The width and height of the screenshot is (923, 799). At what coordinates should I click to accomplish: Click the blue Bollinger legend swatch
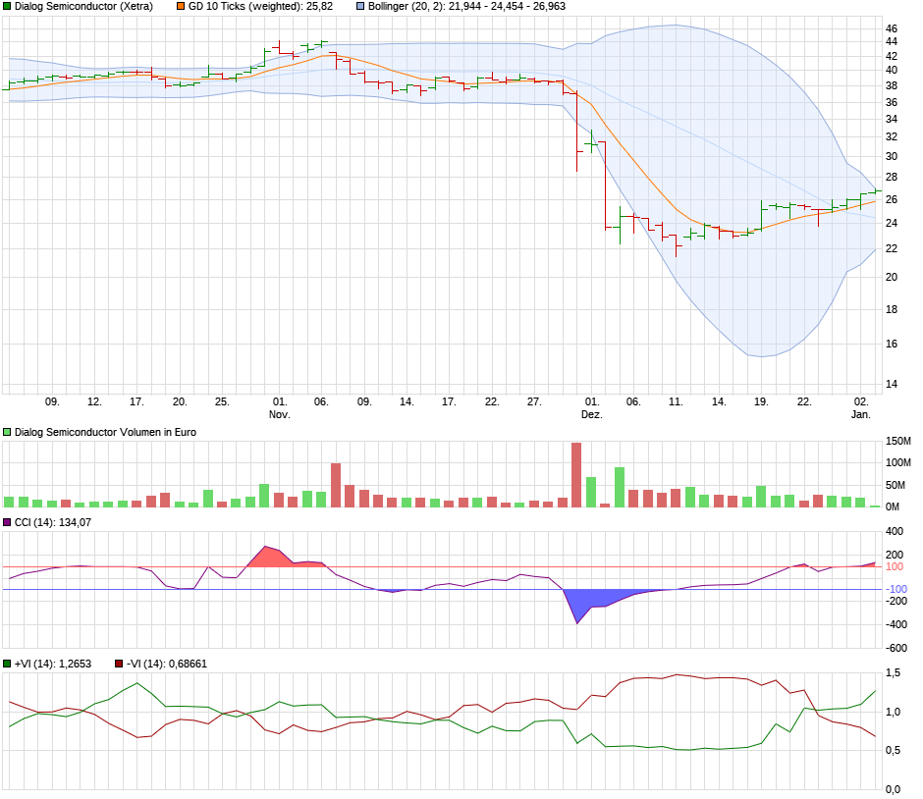pos(360,7)
